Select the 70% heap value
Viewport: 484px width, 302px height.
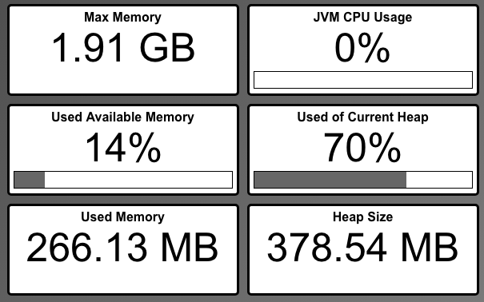(x=362, y=148)
